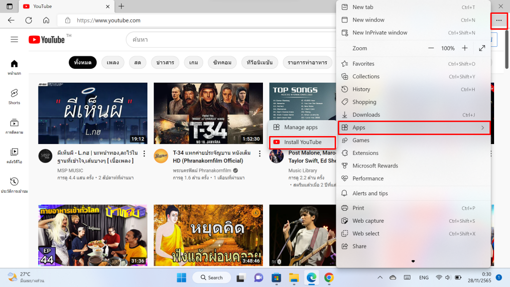Open Microsoft Rewards
The image size is (510, 287).
413,165
